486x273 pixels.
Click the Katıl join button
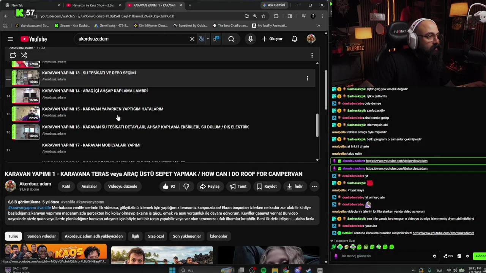[66, 186]
